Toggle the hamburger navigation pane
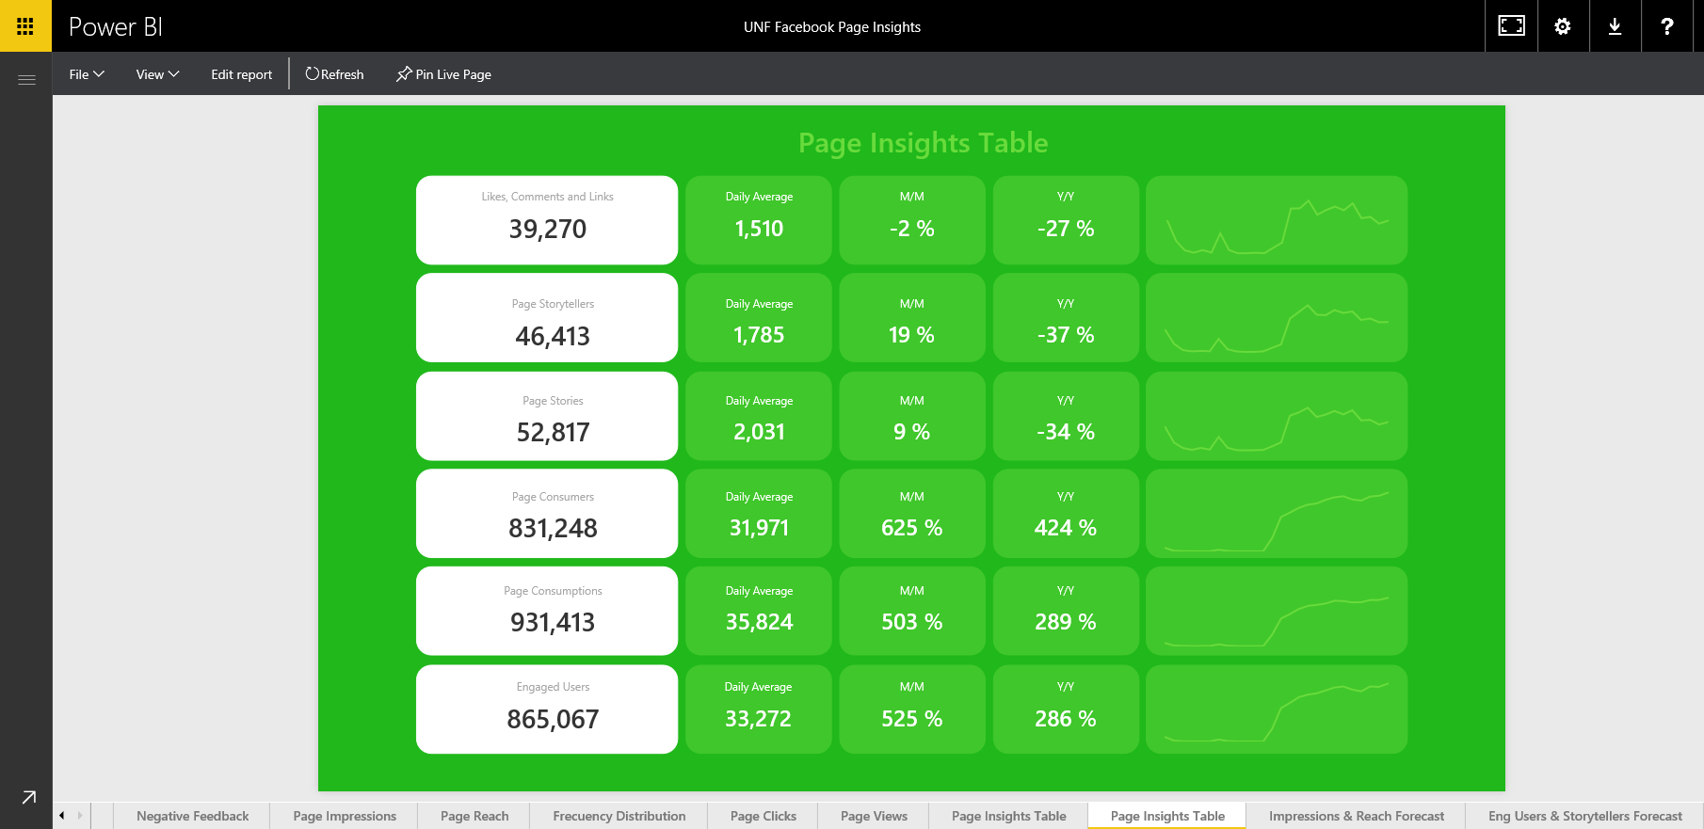The height and width of the screenshot is (829, 1704). 26,80
